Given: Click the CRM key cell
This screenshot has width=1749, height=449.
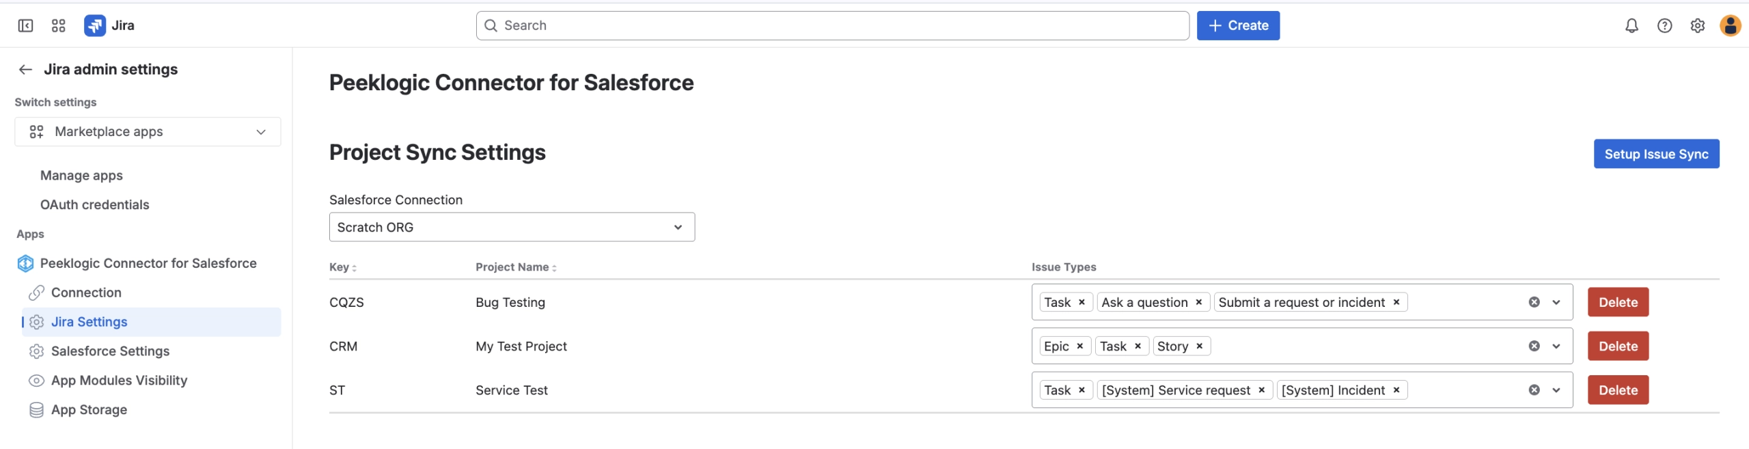Looking at the screenshot, I should [x=343, y=346].
